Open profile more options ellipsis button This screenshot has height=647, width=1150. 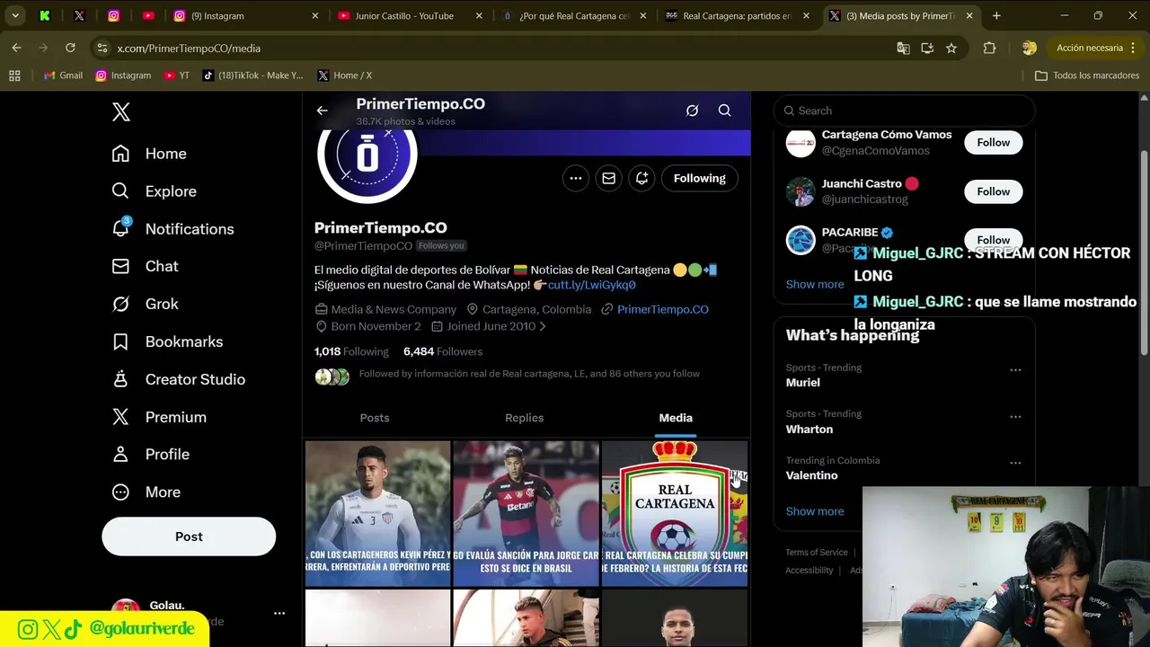pos(576,178)
